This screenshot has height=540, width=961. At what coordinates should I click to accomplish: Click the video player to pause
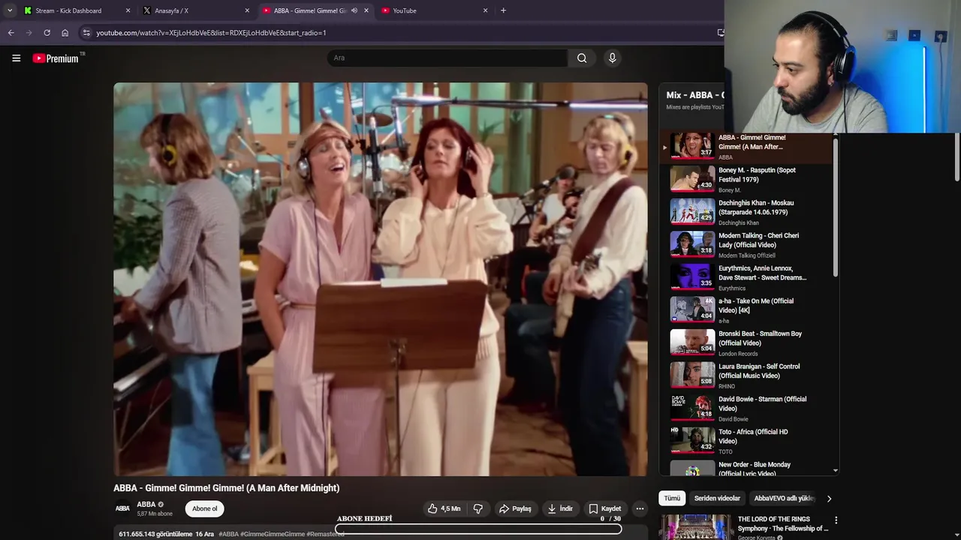pos(380,279)
